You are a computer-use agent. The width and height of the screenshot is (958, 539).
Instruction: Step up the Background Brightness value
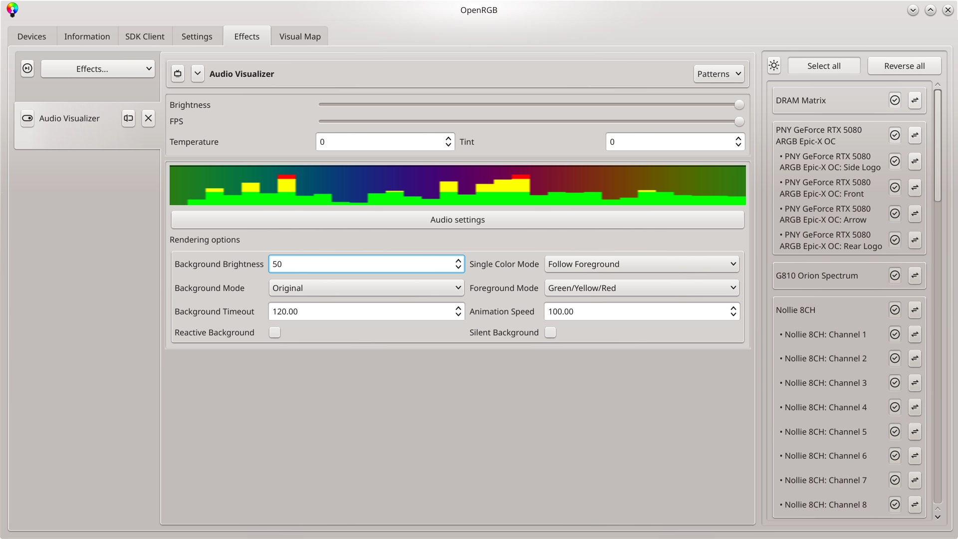coord(458,261)
